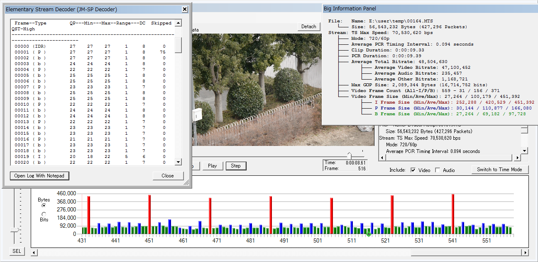Enable the Audio include checkbox
The width and height of the screenshot is (538, 262).
tap(438, 170)
